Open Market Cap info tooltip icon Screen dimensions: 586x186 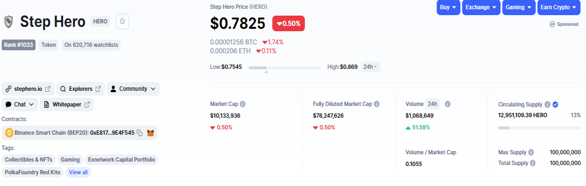pyautogui.click(x=243, y=104)
